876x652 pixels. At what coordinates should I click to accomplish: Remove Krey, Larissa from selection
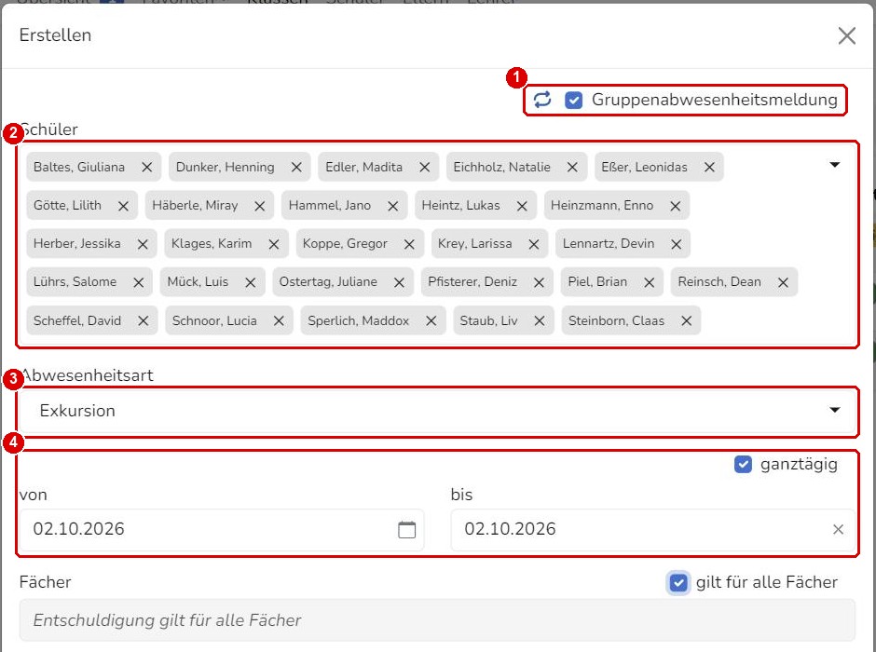(534, 244)
